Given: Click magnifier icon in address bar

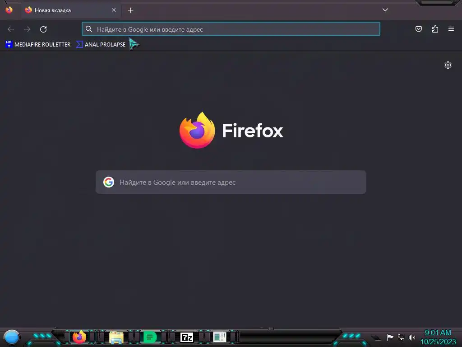Looking at the screenshot, I should 89,29.
